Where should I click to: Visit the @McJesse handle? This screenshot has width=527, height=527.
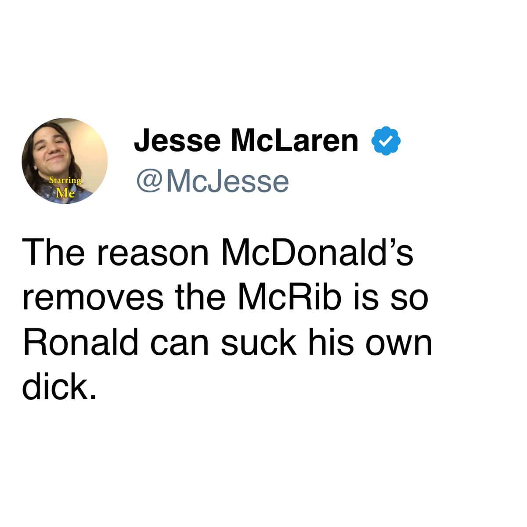pos(213,182)
